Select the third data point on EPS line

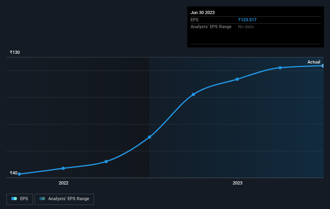click(x=106, y=162)
